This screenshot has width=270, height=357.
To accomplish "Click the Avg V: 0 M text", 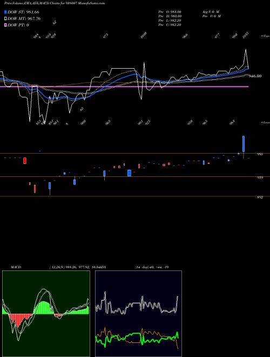I will [211, 11].
